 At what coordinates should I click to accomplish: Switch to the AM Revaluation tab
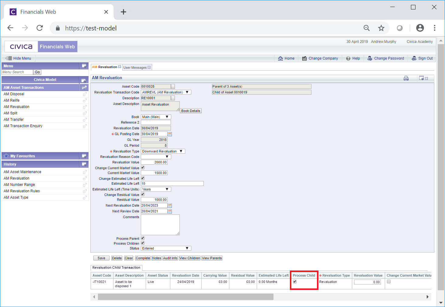point(105,67)
